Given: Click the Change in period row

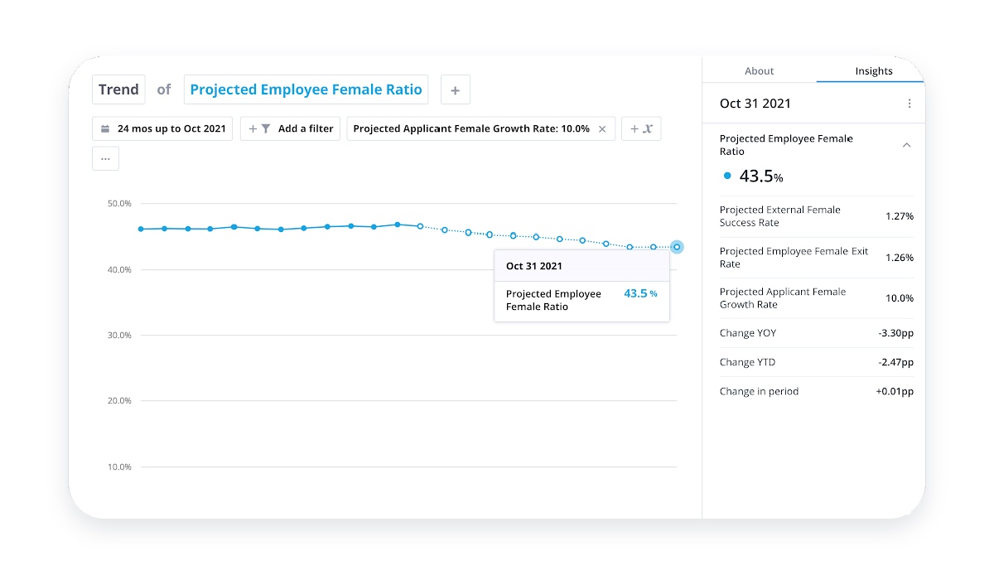Looking at the screenshot, I should coord(817,391).
